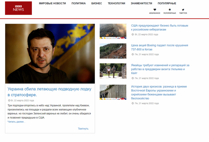Click the date under the Jamaica headline
Image resolution: width=209 pixels, height=142 pixels.
147,78
